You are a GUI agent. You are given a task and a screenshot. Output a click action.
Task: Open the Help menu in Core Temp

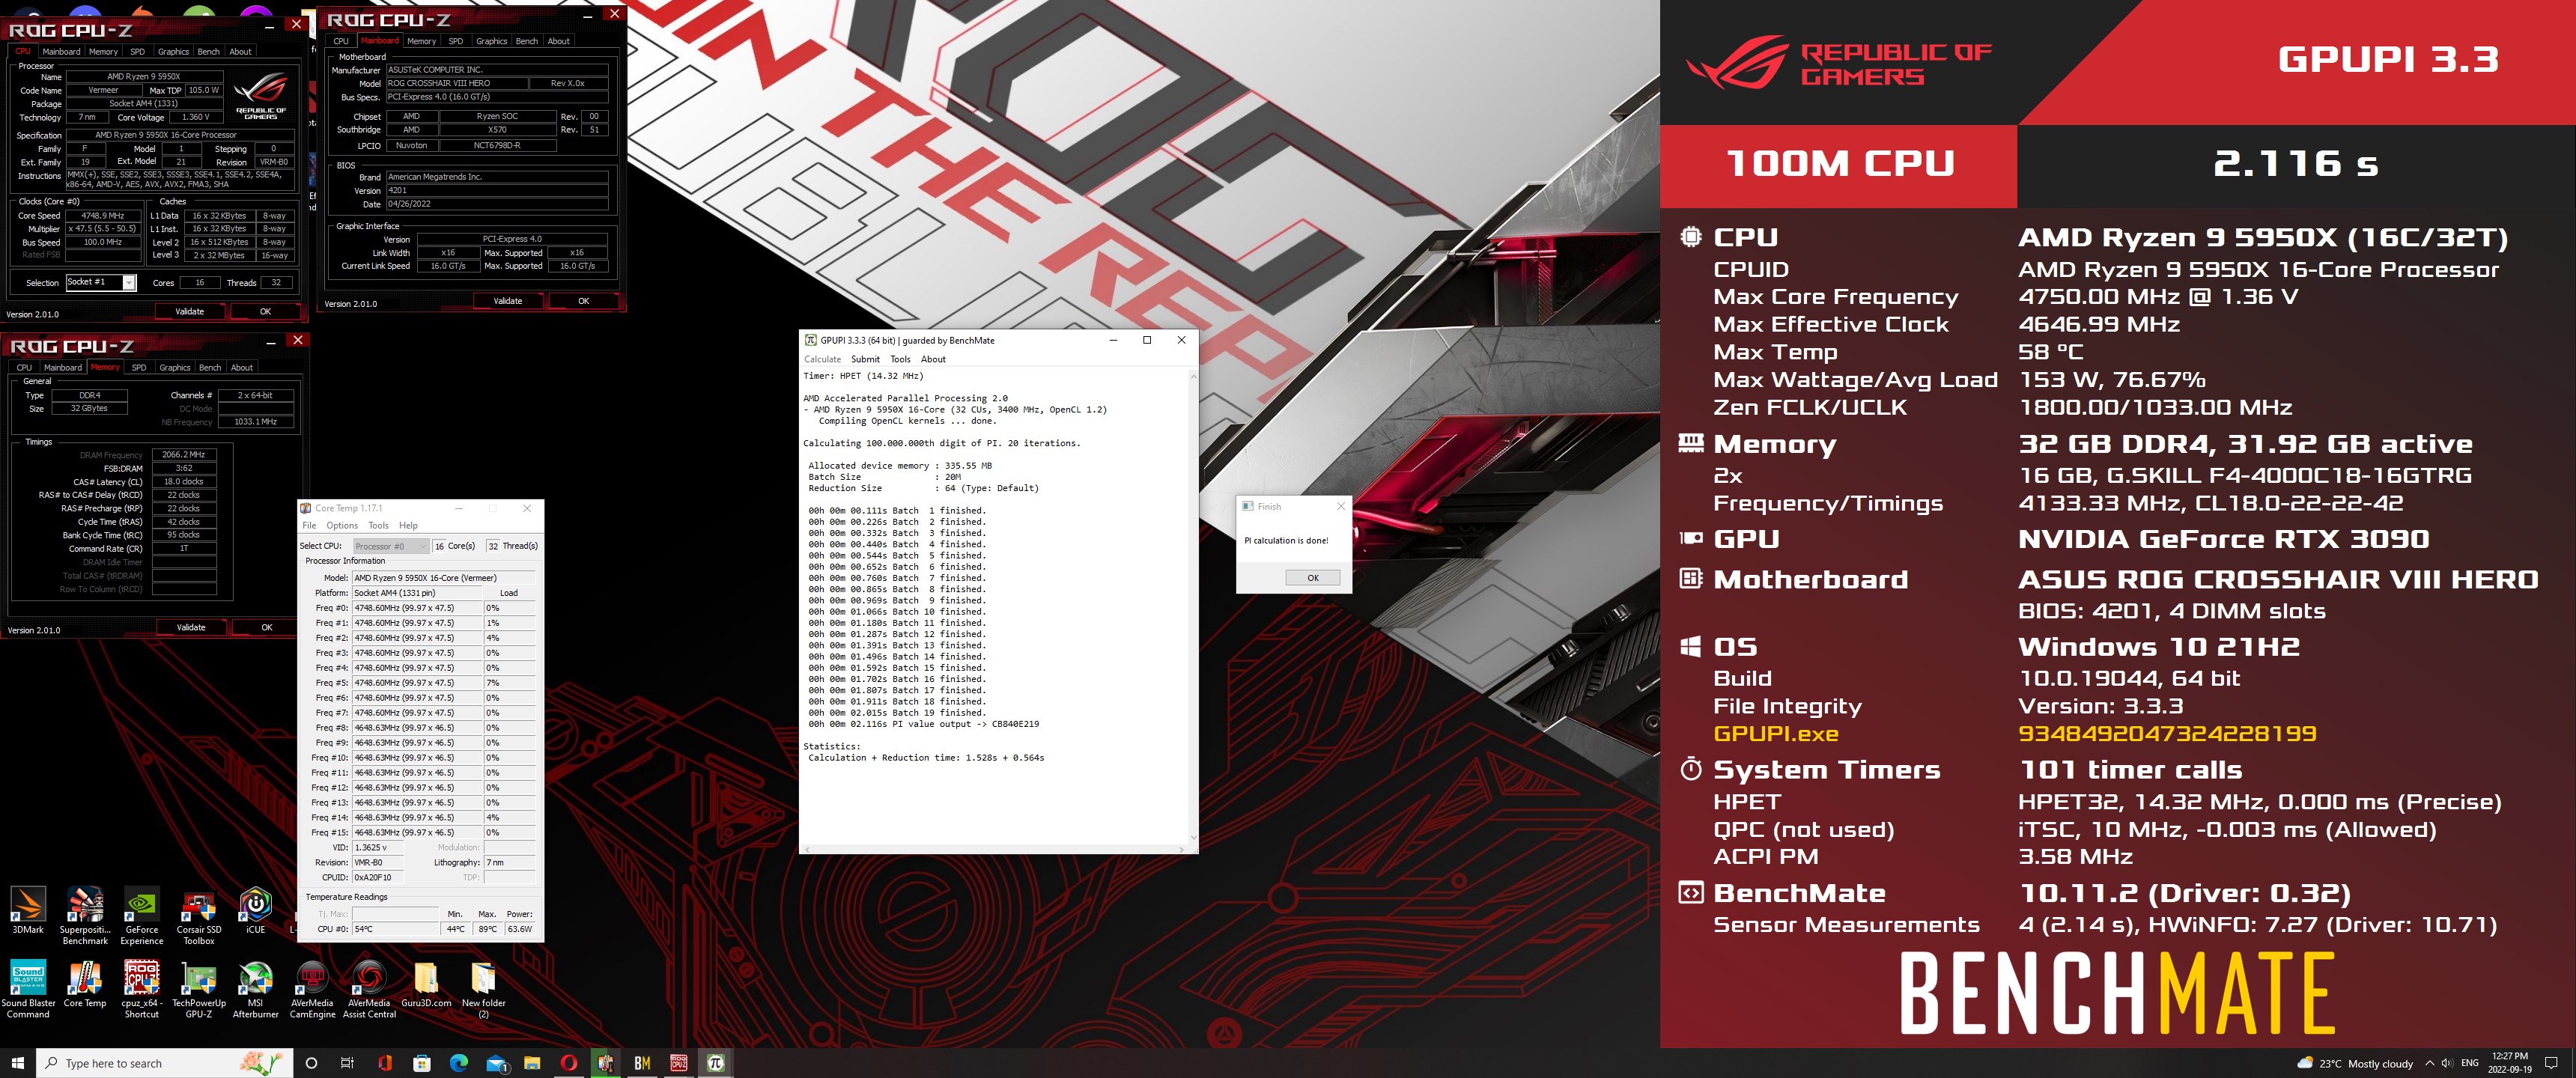pos(408,525)
